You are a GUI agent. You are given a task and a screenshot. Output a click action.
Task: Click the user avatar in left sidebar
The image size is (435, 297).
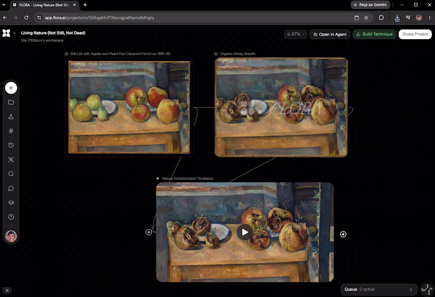(11, 236)
